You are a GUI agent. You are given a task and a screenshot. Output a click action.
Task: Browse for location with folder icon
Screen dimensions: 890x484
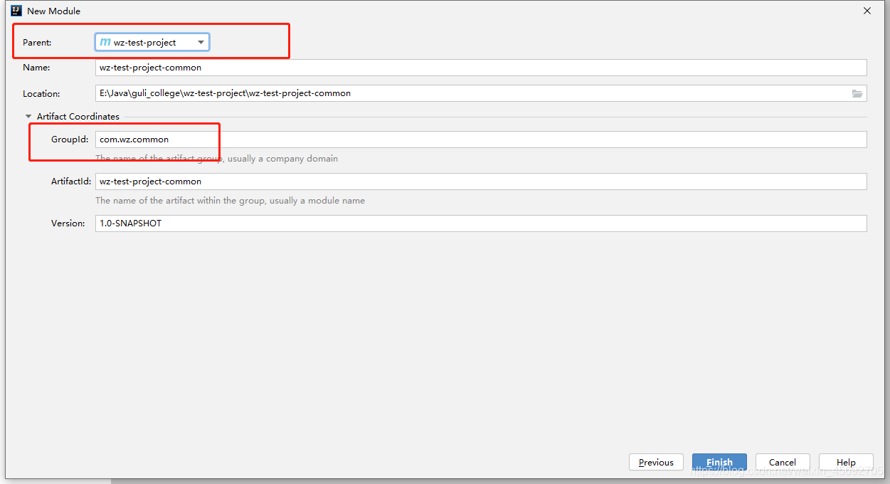pos(857,93)
